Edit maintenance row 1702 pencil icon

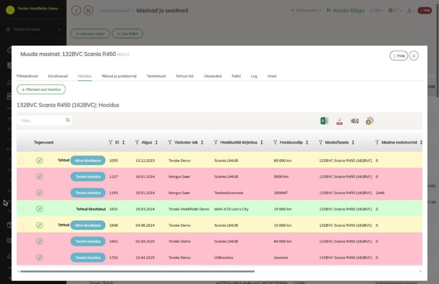pos(39,257)
